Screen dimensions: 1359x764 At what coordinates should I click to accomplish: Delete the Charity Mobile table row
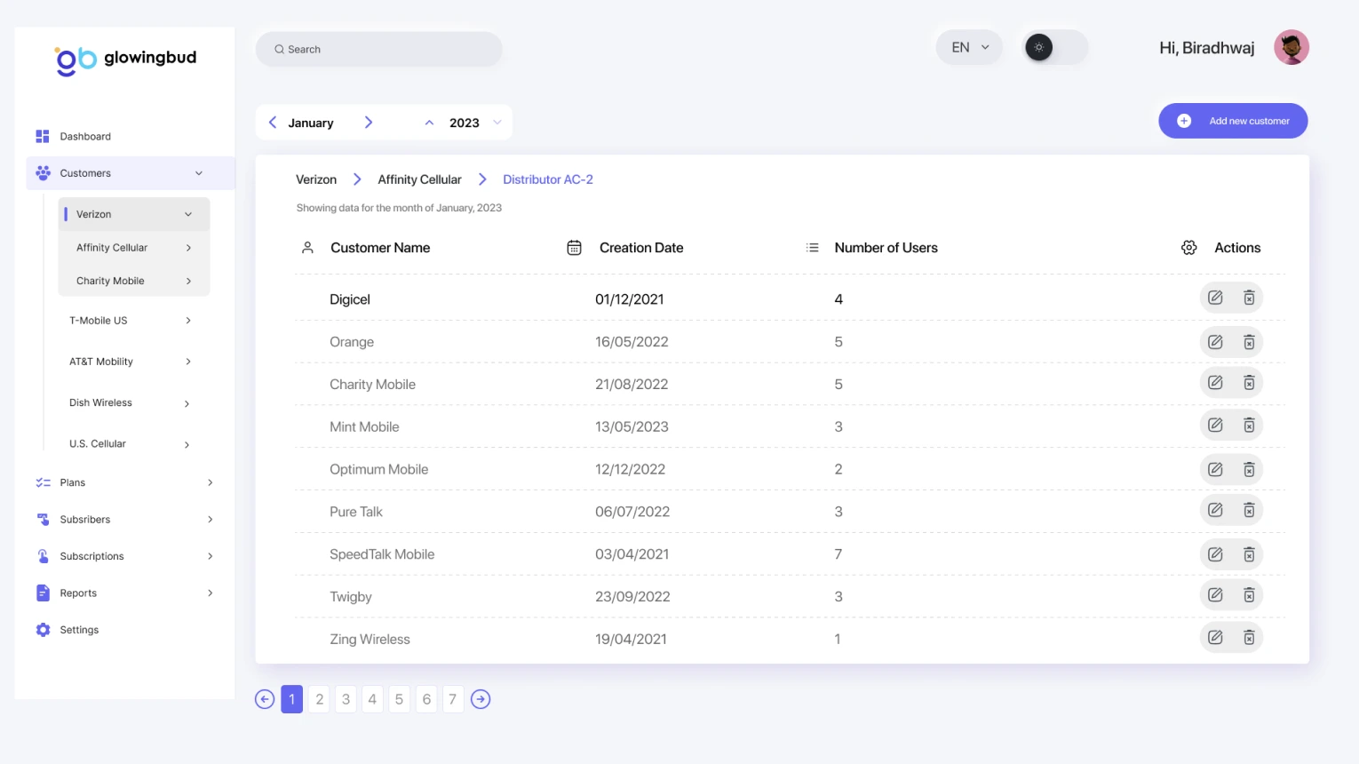tap(1249, 383)
